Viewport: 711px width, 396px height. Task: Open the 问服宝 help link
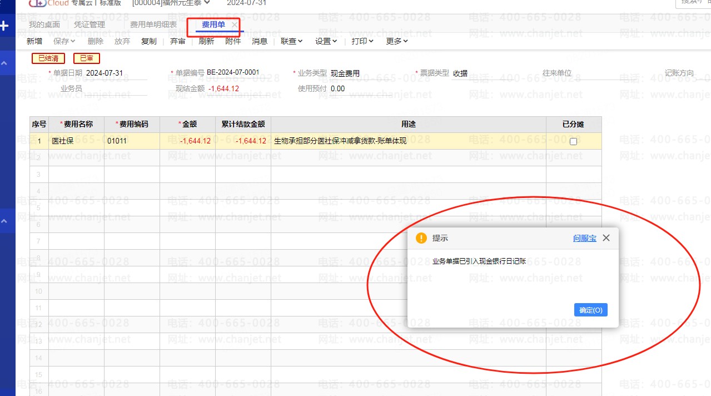[585, 238]
